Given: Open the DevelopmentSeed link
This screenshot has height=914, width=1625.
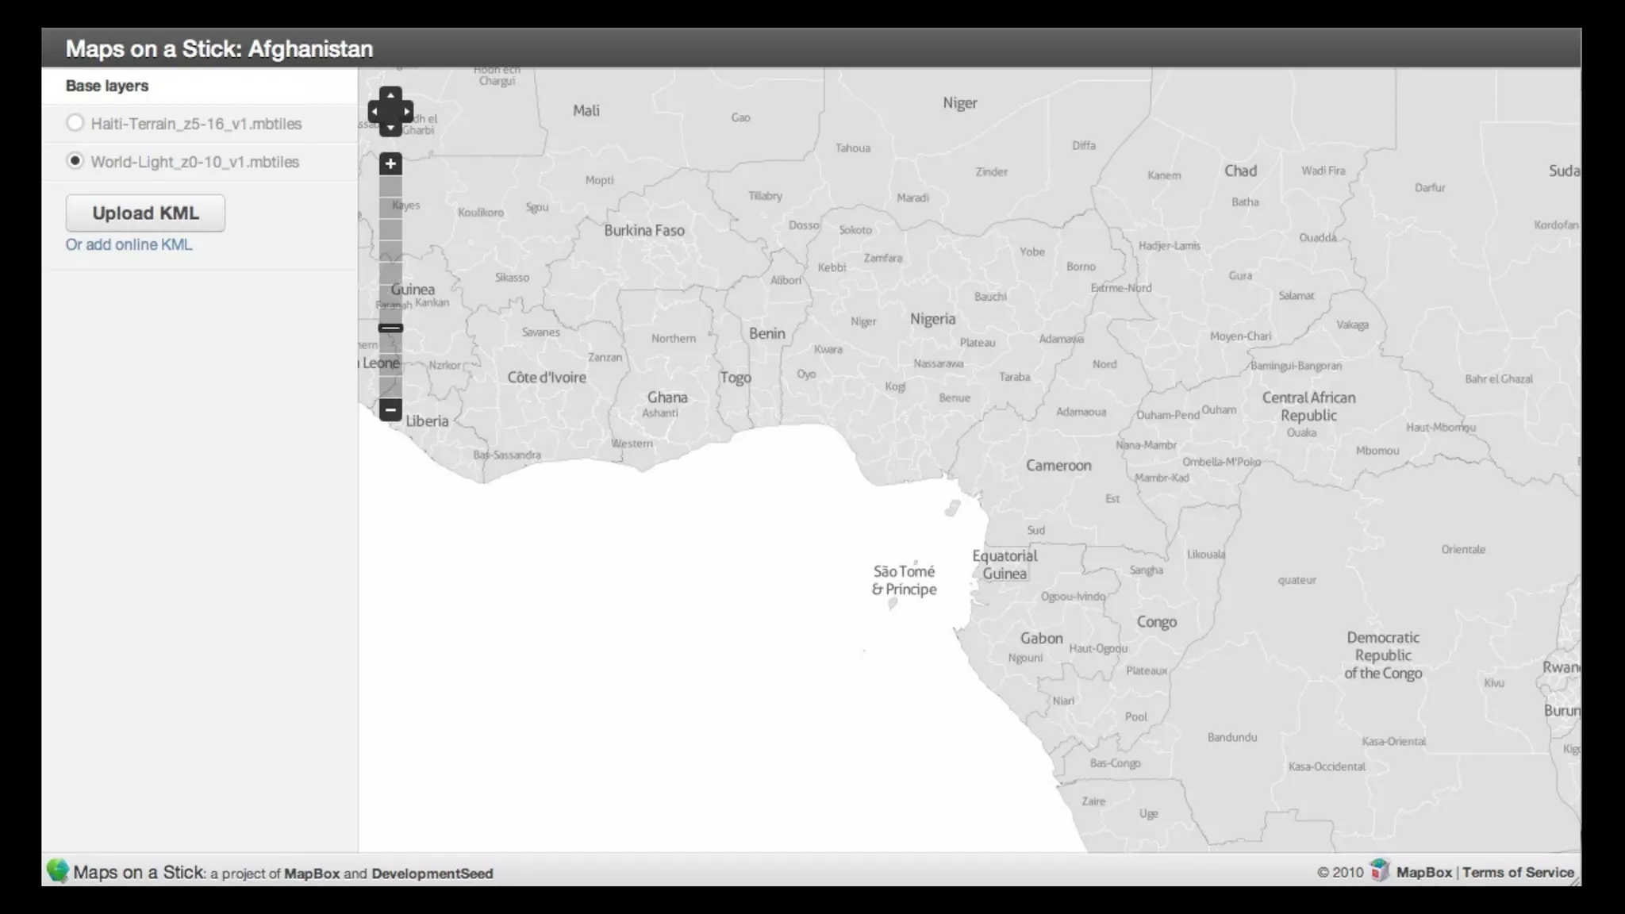Looking at the screenshot, I should [x=432, y=874].
